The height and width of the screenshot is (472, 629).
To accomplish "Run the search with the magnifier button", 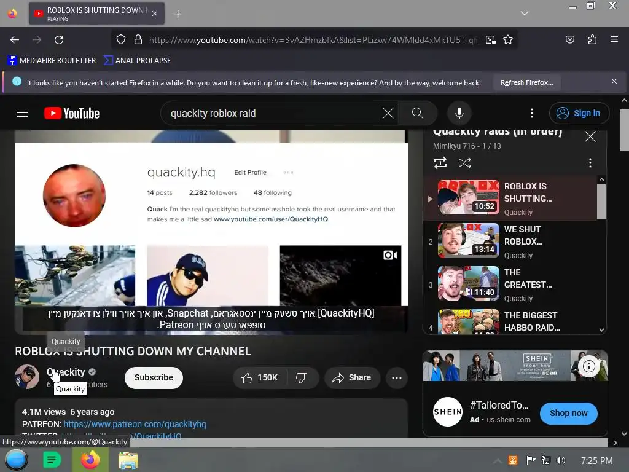I will [417, 113].
